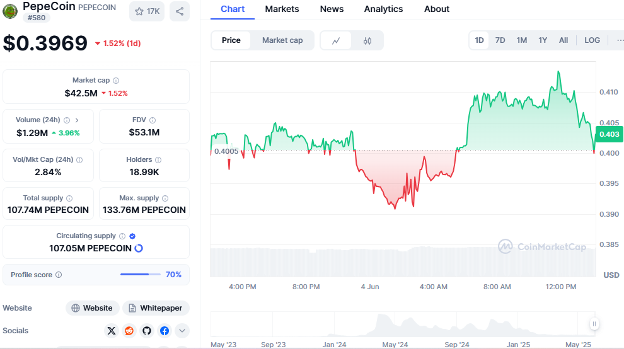The image size is (624, 349).
Task: Click the $1.29M volume value
Action: 32,133
